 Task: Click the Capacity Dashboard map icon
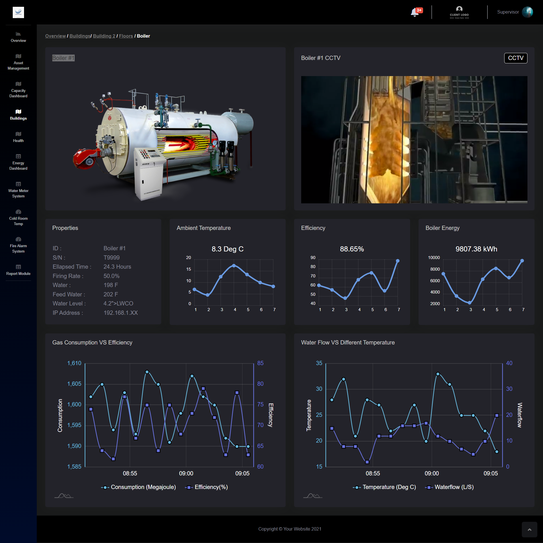(x=18, y=84)
